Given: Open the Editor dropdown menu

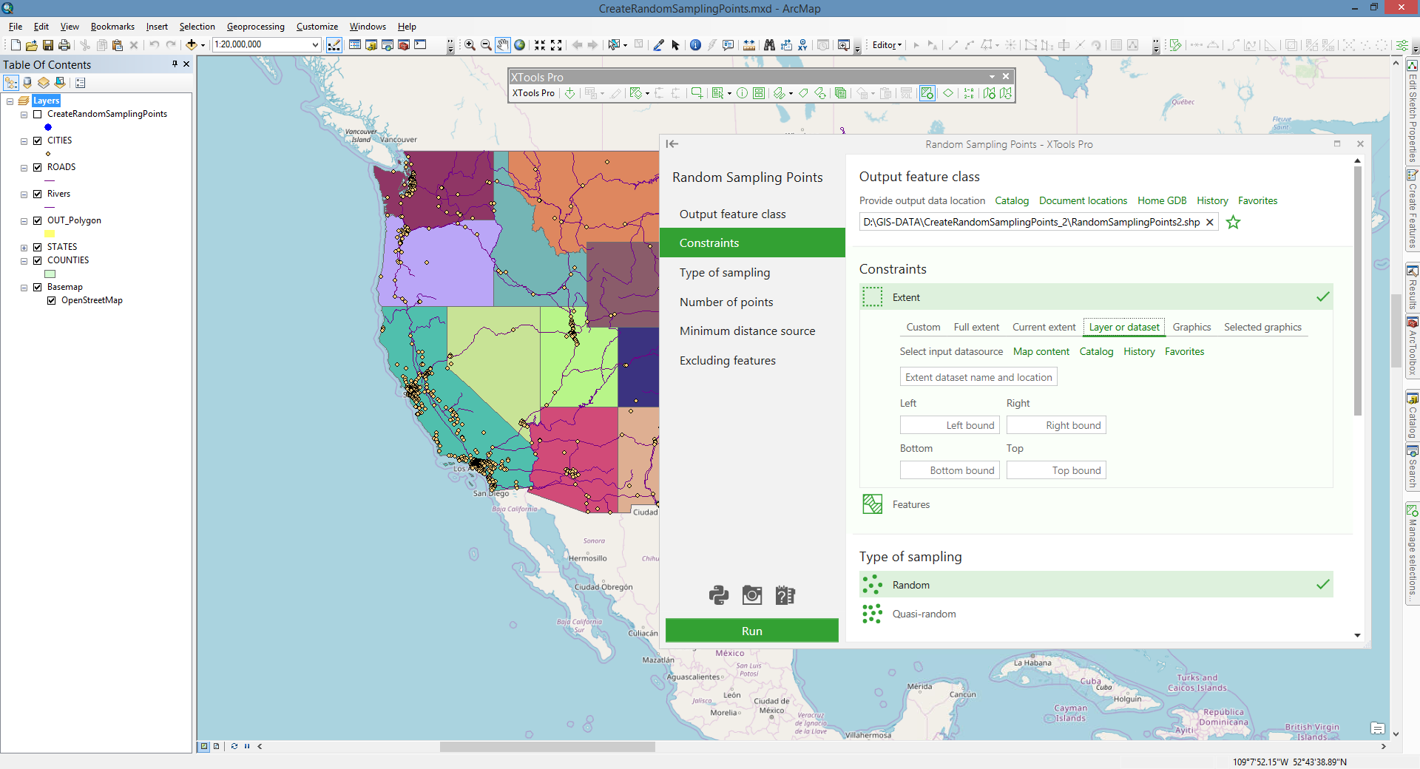Looking at the screenshot, I should (x=887, y=45).
